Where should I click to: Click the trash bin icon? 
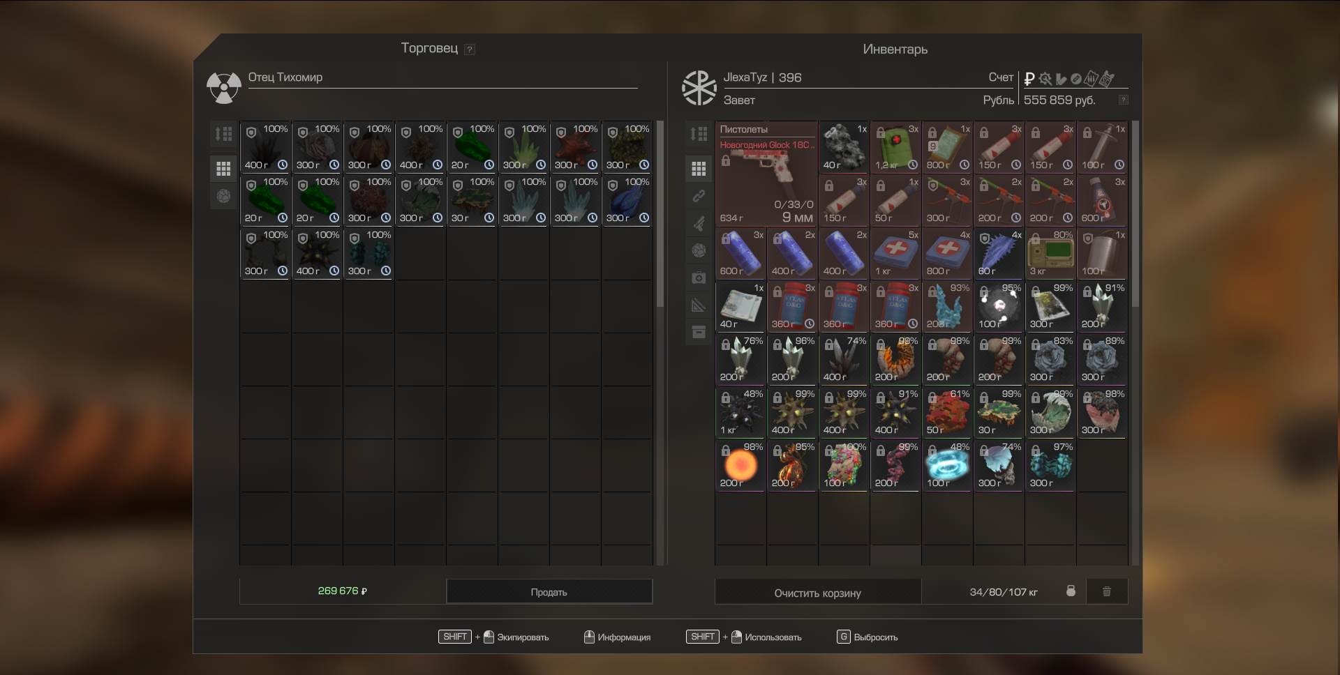(x=1106, y=591)
